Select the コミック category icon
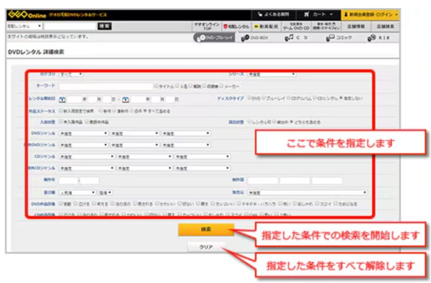This screenshot has width=431, height=283. click(330, 38)
